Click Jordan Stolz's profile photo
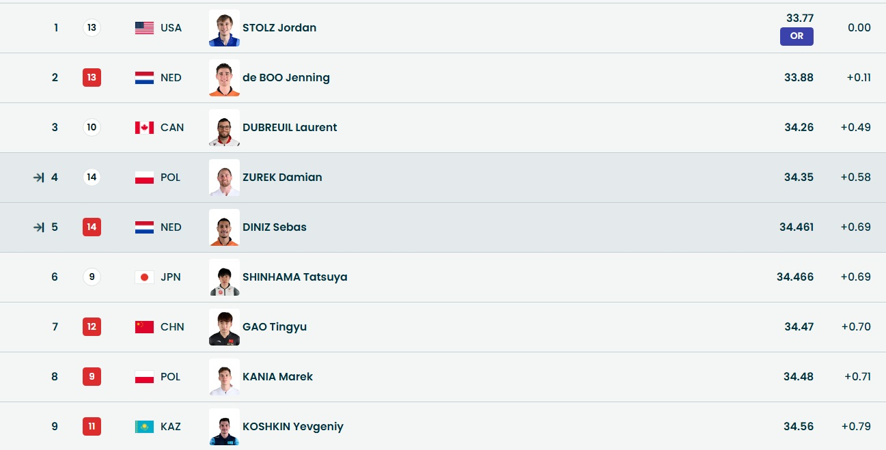This screenshot has height=450, width=886. point(224,28)
